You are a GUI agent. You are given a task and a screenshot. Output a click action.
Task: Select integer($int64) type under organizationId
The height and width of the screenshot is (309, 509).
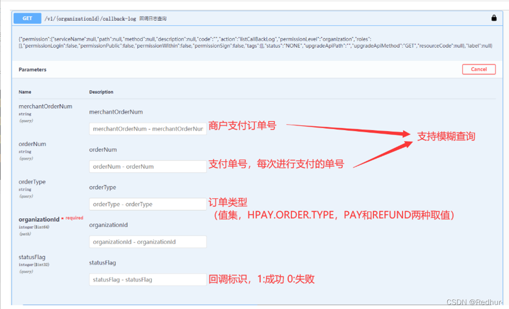click(x=34, y=227)
